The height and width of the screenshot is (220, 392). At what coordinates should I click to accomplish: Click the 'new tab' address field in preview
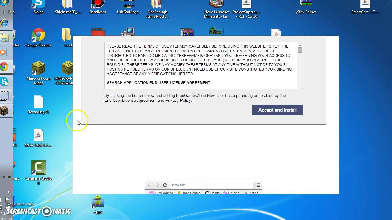212,185
